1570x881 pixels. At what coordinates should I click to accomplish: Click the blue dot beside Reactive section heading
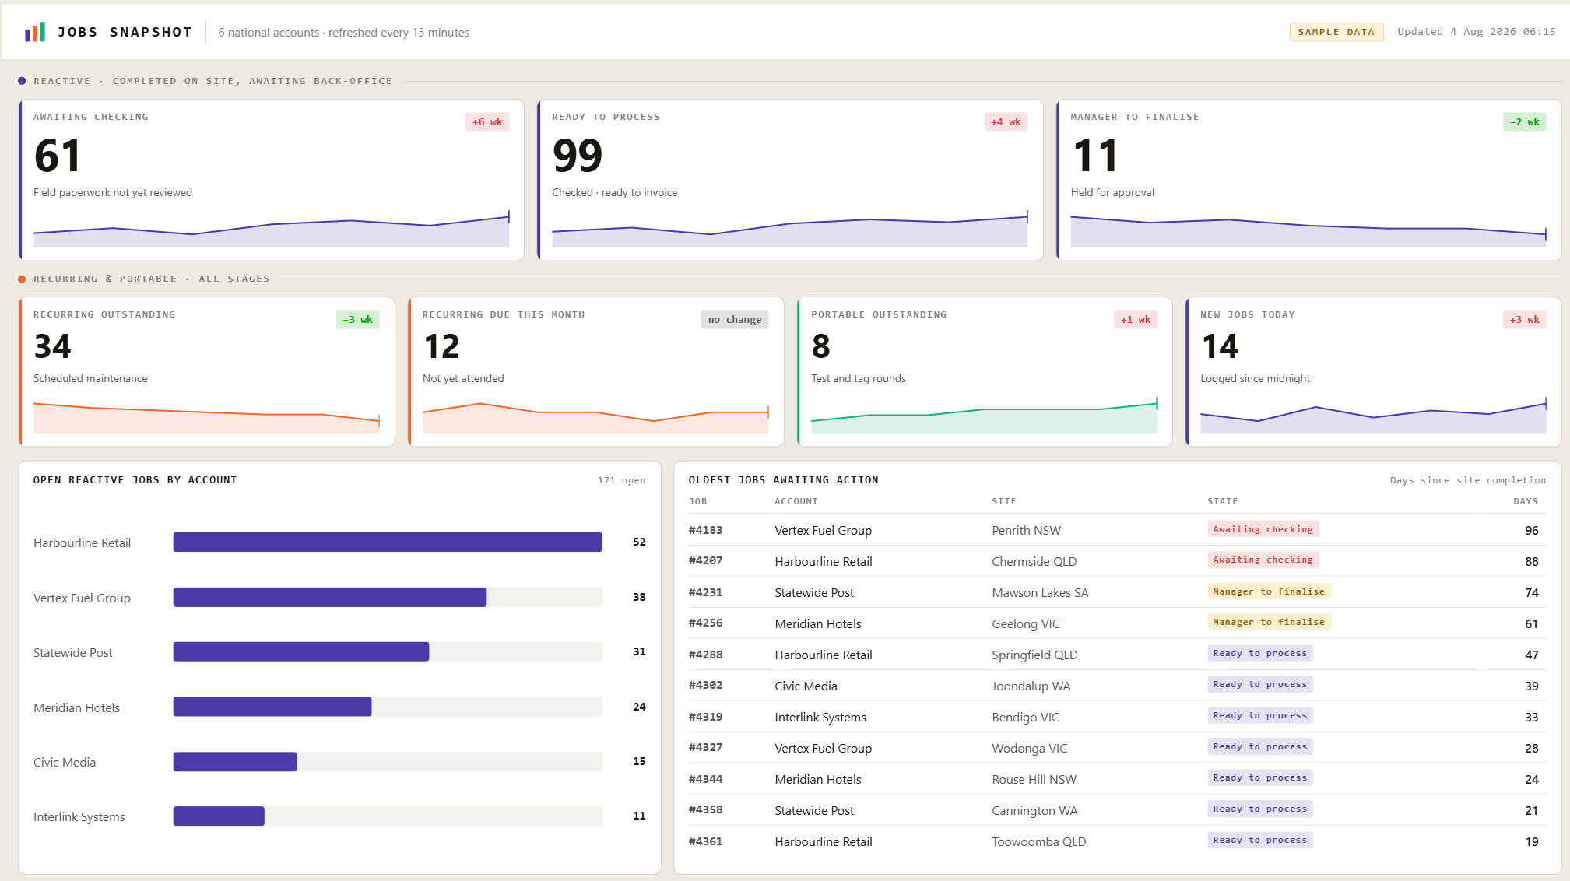click(22, 81)
